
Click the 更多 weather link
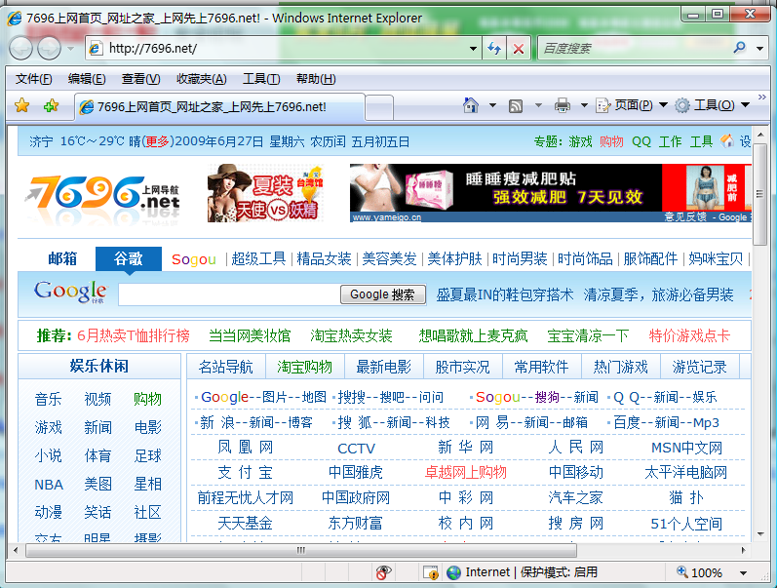pyautogui.click(x=157, y=141)
